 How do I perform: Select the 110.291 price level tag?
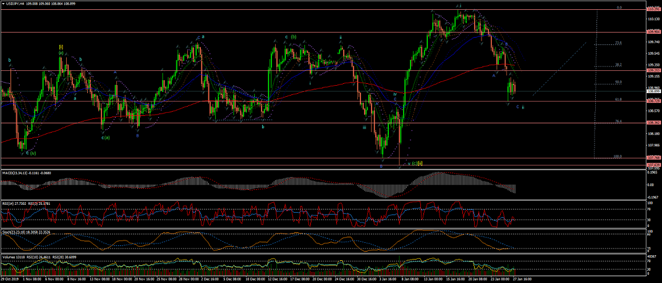pos(653,9)
